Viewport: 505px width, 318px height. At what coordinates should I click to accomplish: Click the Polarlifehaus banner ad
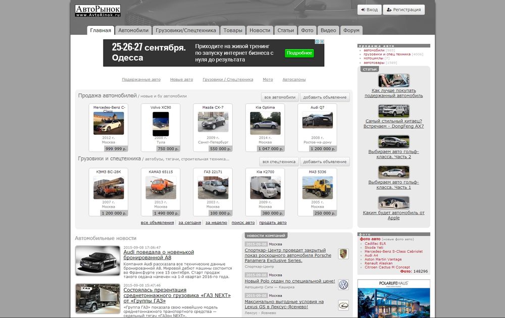point(393,299)
